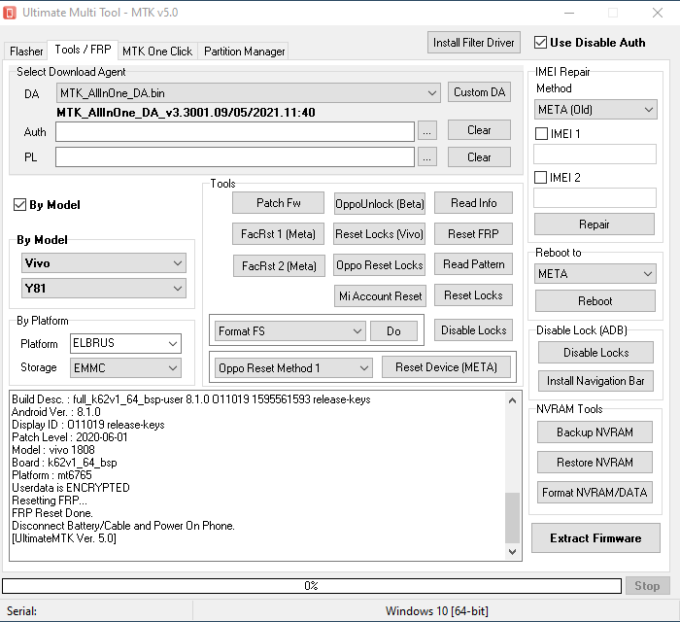
Task: Enable the IMEI 2 checkbox
Action: 540,178
